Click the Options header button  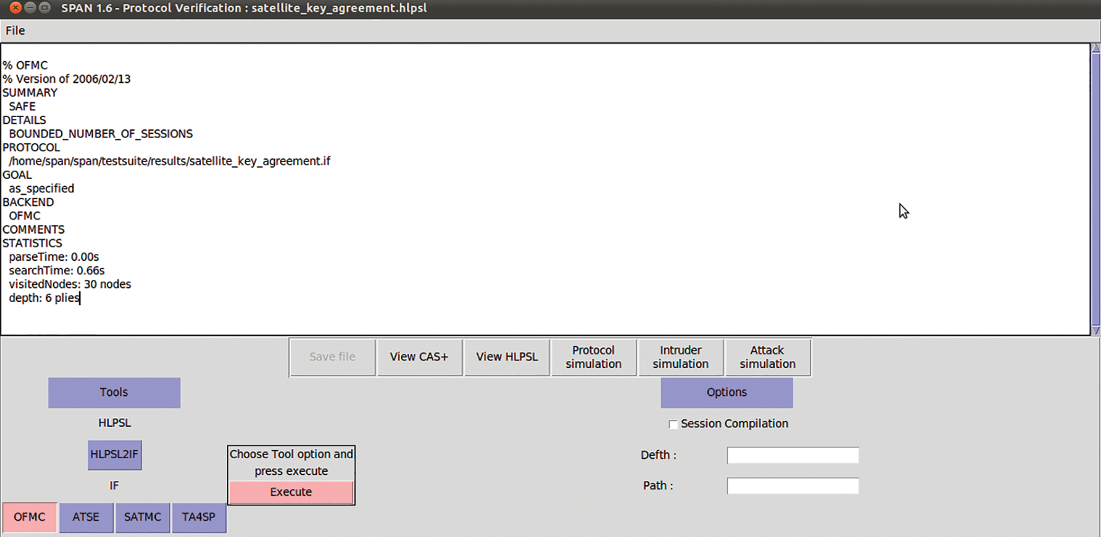[x=727, y=392]
